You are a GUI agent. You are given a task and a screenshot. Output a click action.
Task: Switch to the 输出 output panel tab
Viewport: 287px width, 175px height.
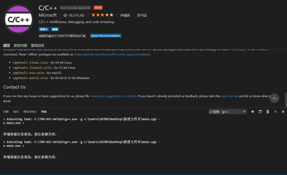[x=16, y=112]
